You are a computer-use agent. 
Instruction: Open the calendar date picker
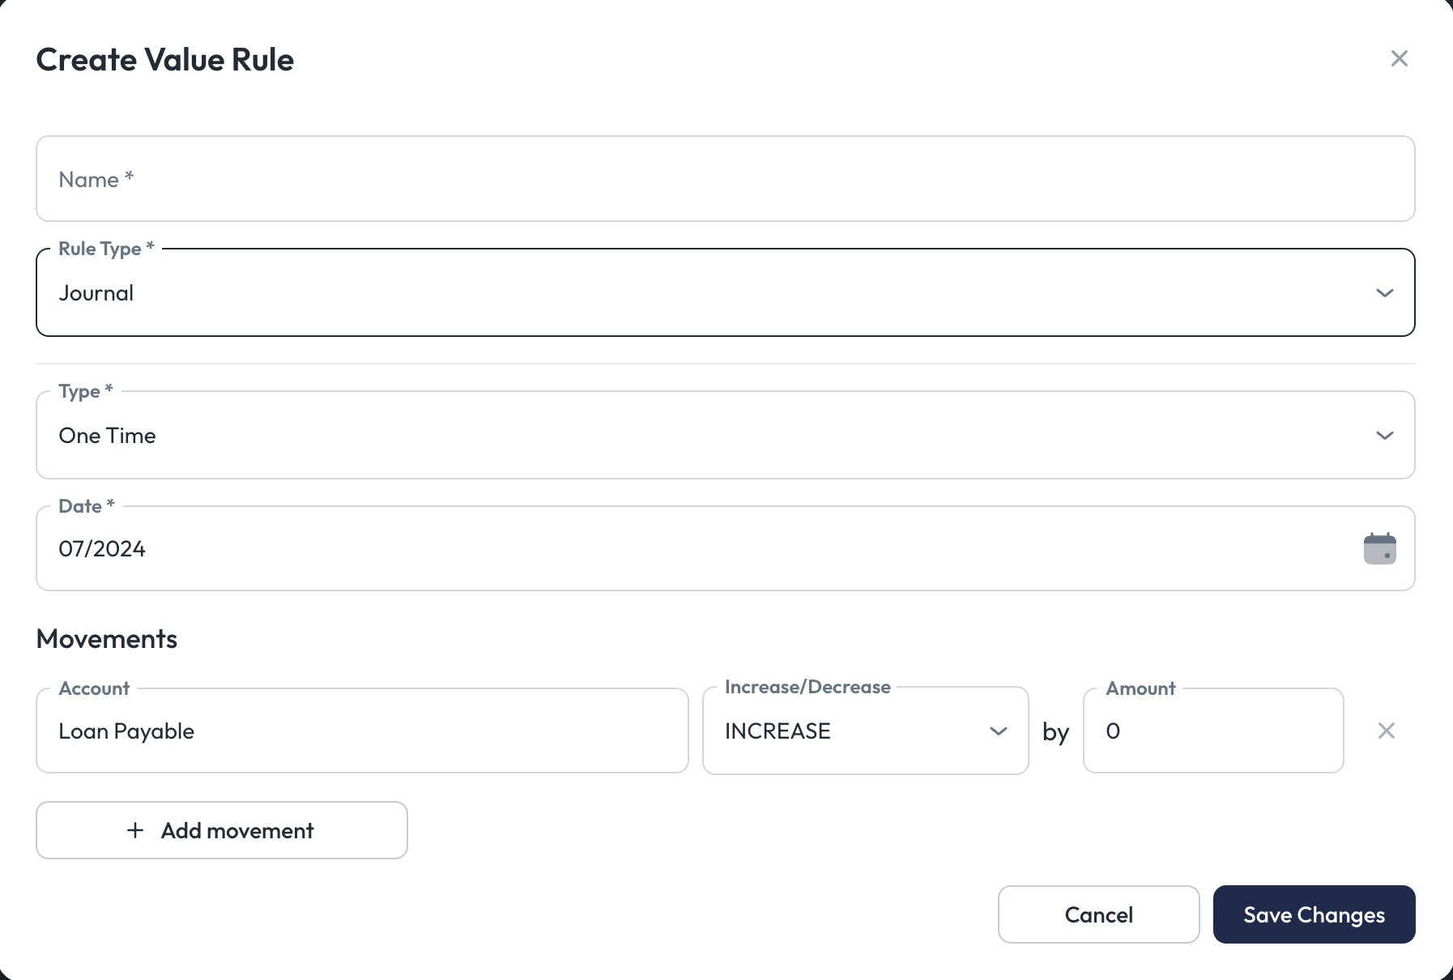coord(1379,549)
